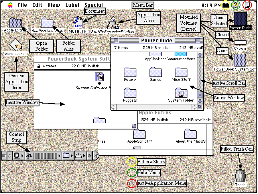Click '242 MB available' in Apple Extras window
This screenshot has width=258, height=194.
(195, 120)
